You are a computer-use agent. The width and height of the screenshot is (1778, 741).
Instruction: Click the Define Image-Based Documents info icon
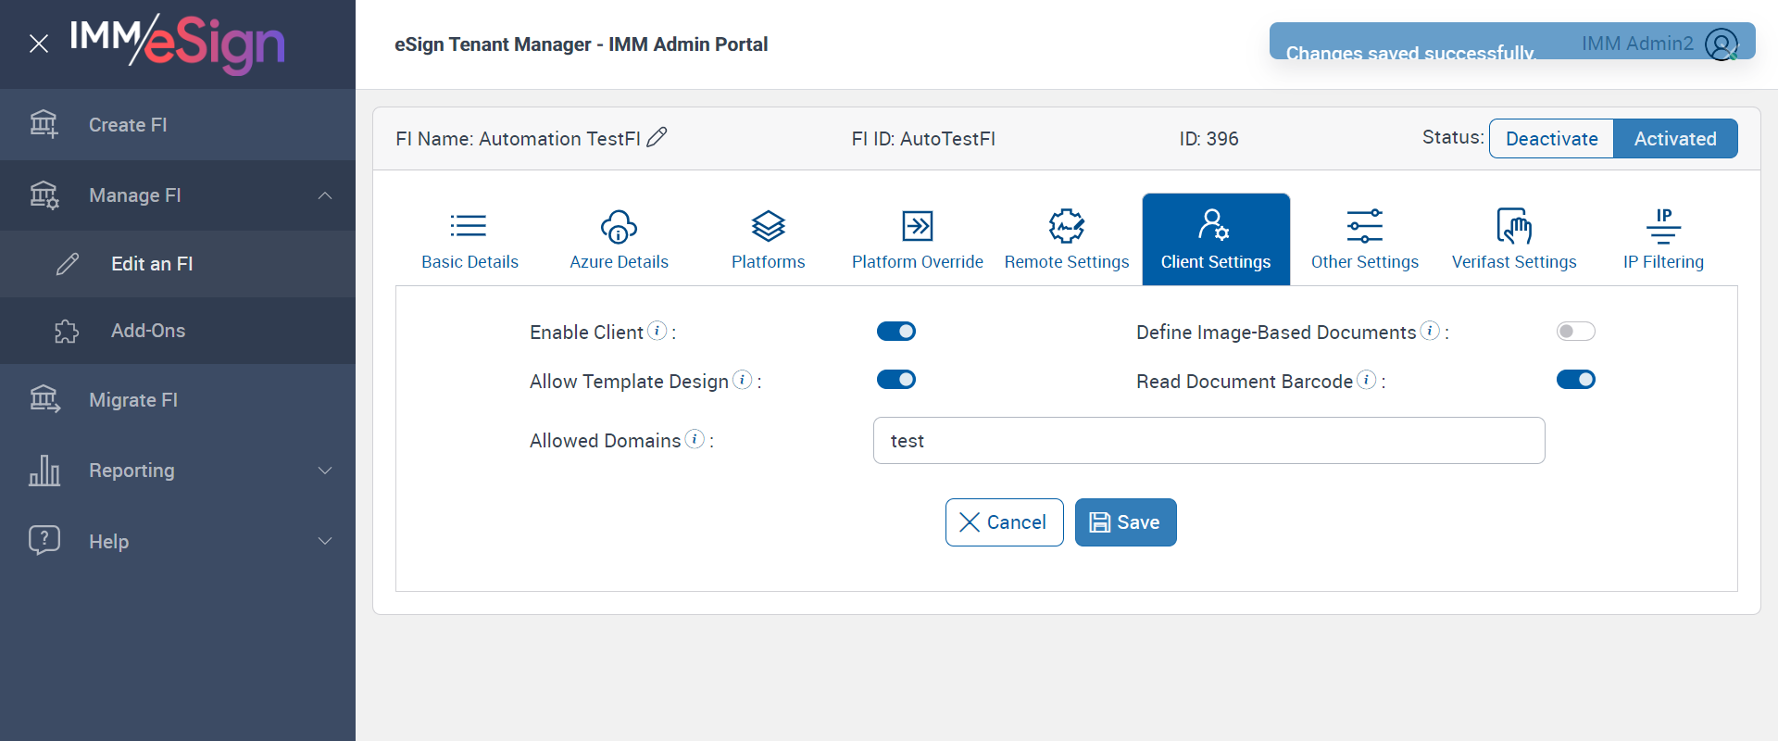click(x=1430, y=331)
